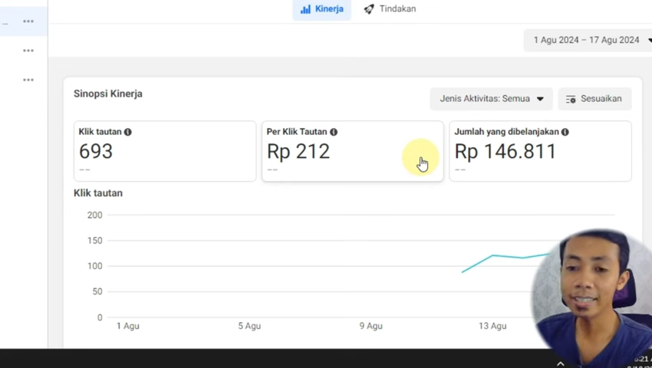Click the 13 Agu axis label
The image size is (652, 368).
(492, 326)
